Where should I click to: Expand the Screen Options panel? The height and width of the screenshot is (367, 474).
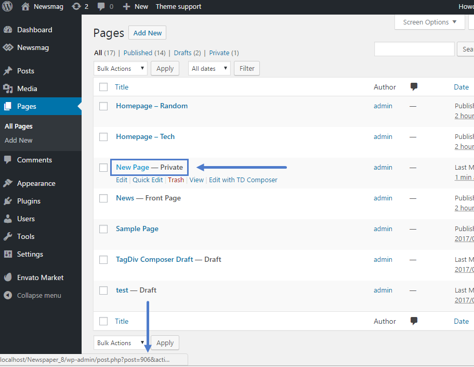tap(429, 22)
